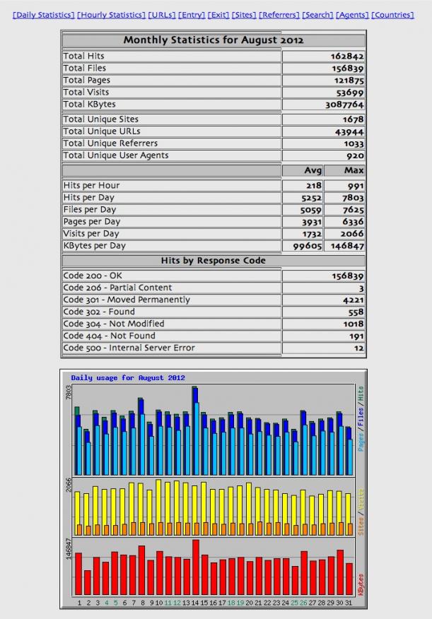Select Files per Day max 7625
432x619 pixels.
pyautogui.click(x=353, y=210)
